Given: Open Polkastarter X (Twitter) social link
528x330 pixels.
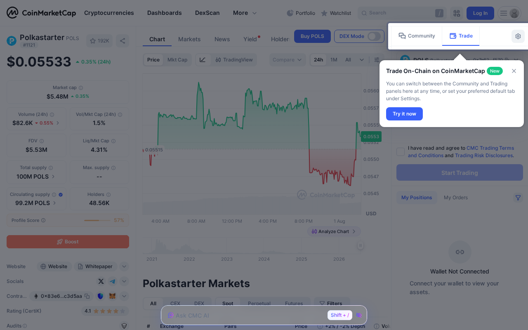Looking at the screenshot, I should (x=101, y=281).
